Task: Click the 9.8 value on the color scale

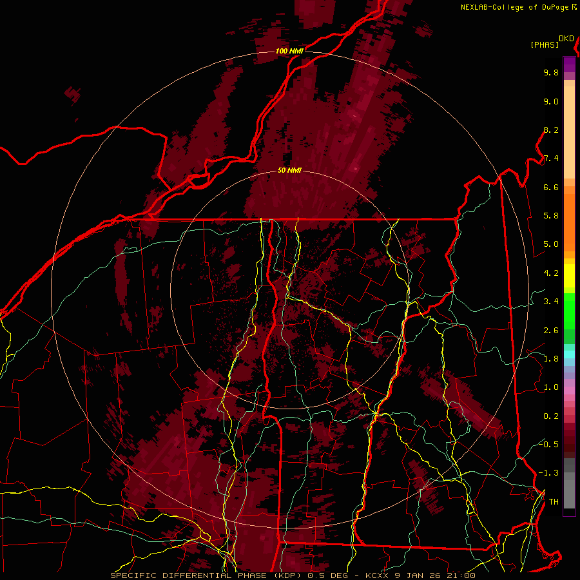Action: 551,72
